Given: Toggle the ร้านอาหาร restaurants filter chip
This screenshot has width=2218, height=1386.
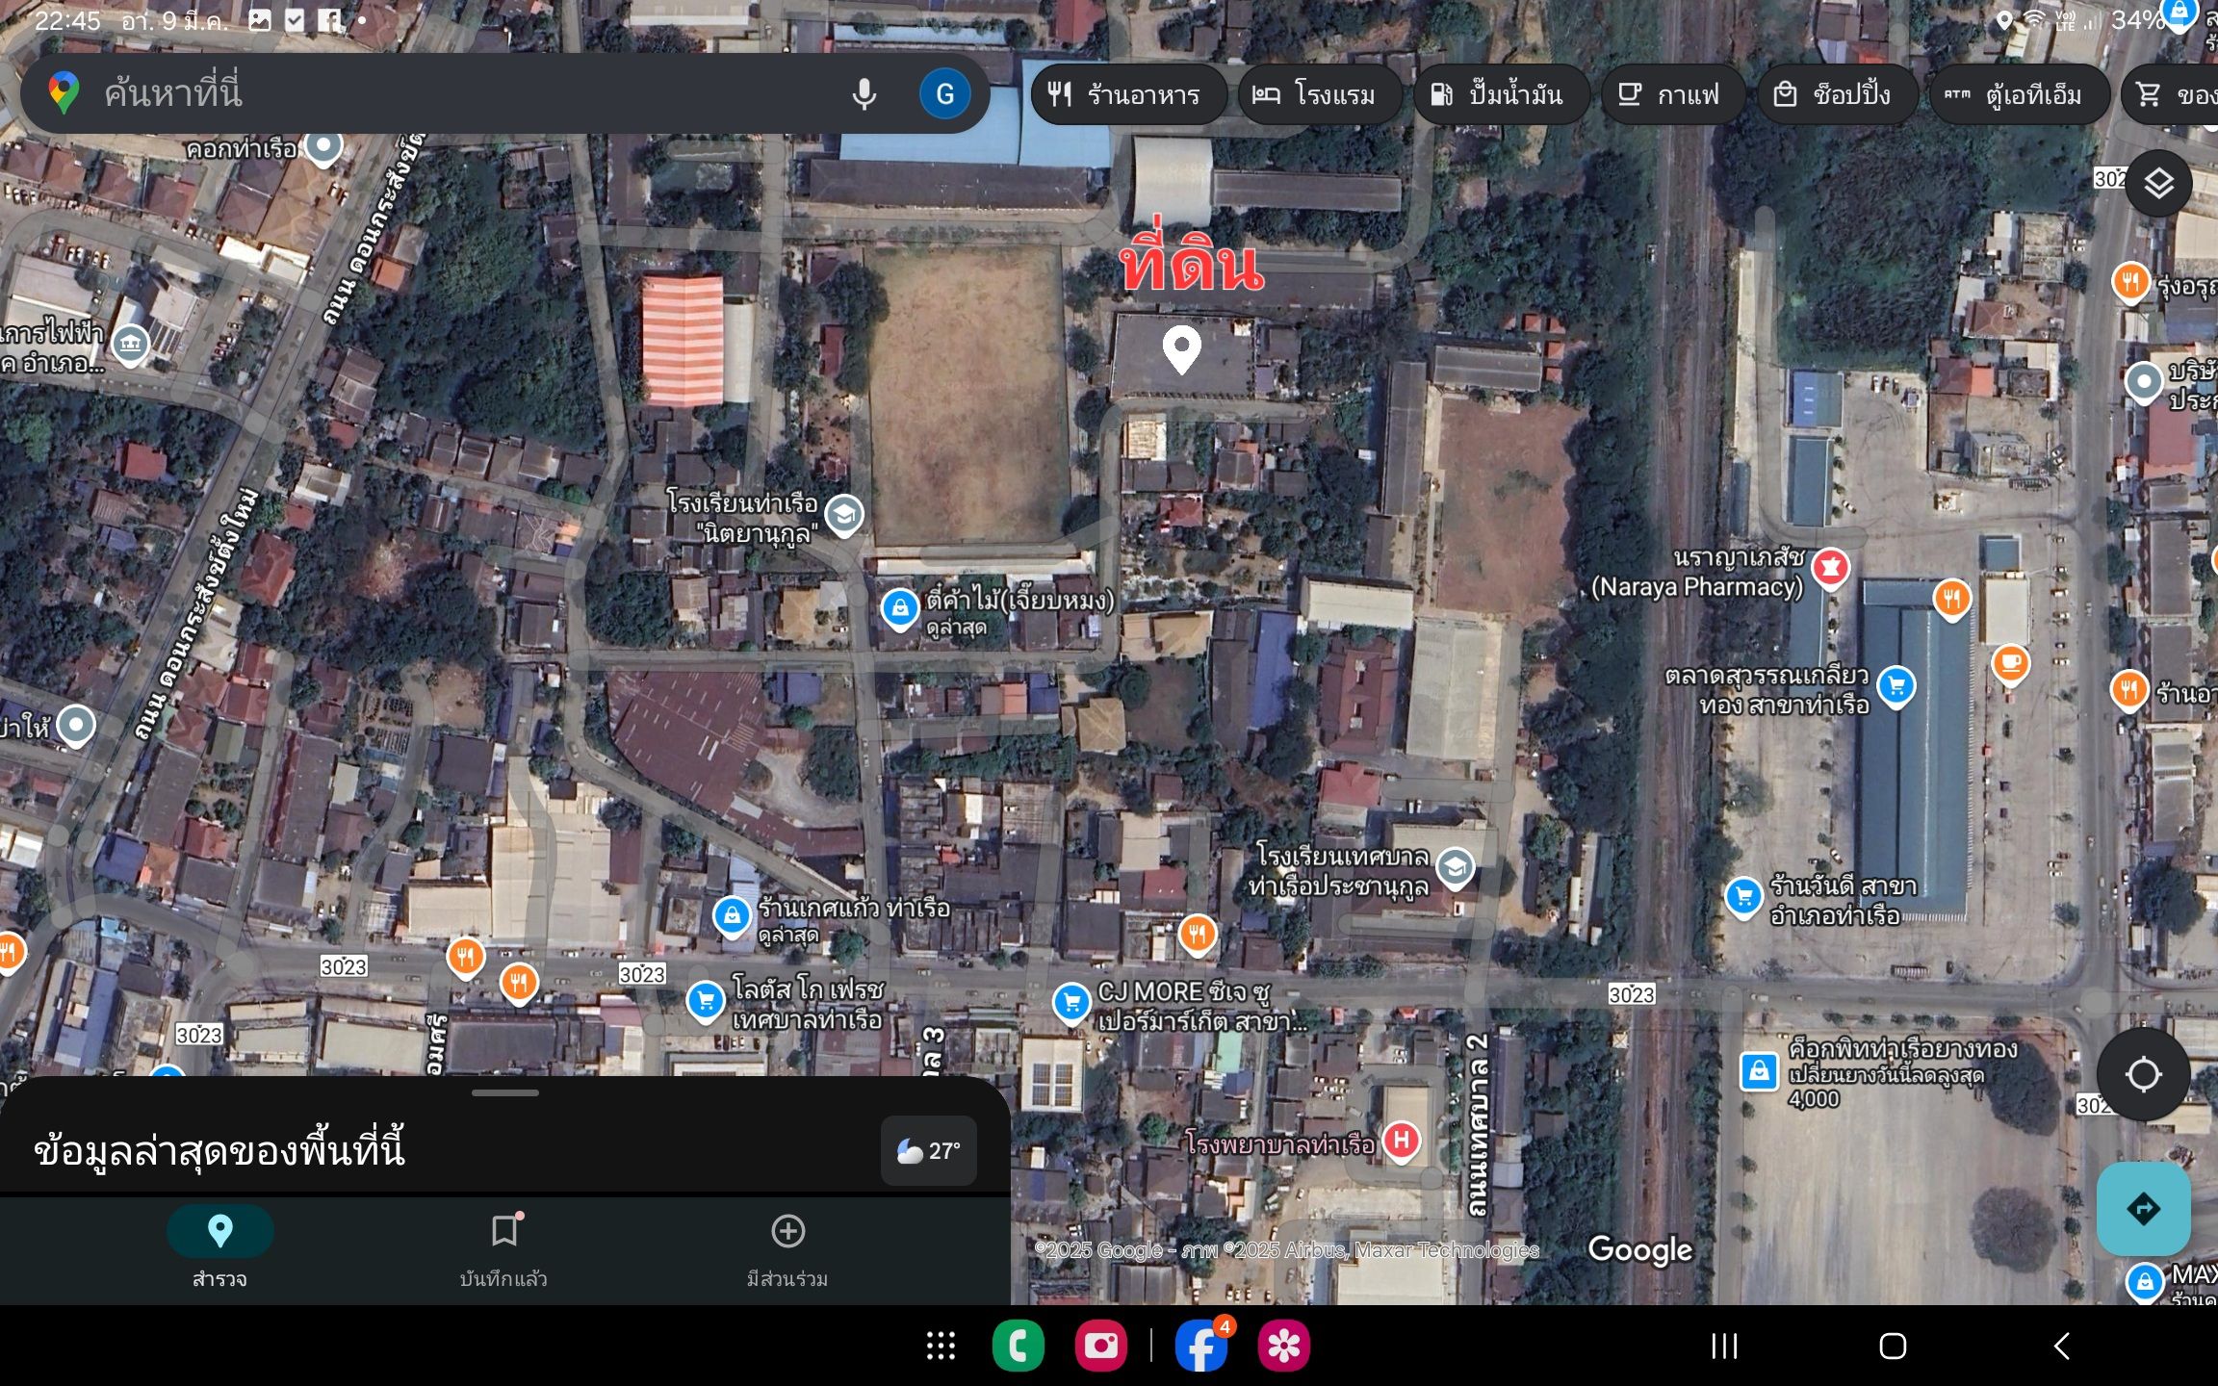Looking at the screenshot, I should coord(1127,93).
